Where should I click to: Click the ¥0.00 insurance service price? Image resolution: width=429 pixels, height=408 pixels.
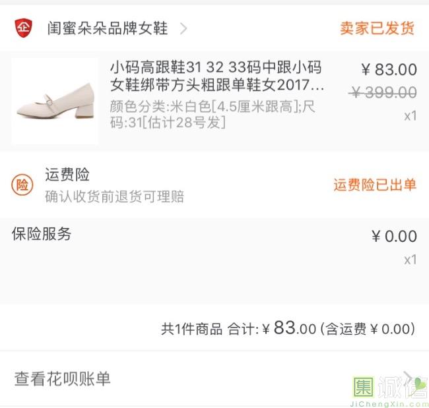394,237
